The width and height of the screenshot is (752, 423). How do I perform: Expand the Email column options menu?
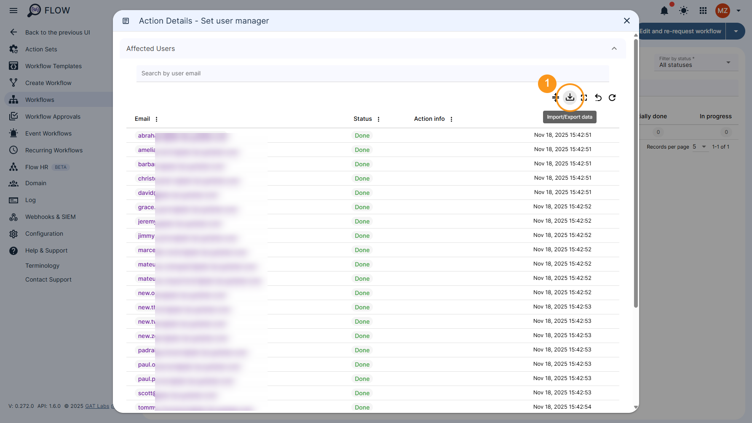pos(156,119)
